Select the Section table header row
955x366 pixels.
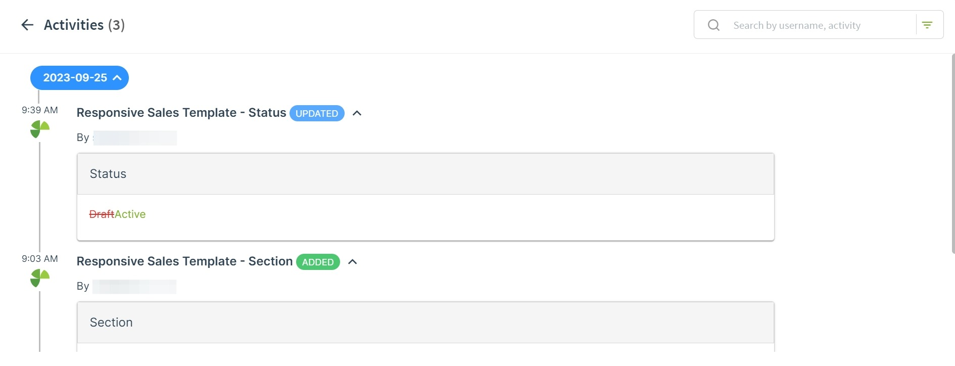click(425, 323)
